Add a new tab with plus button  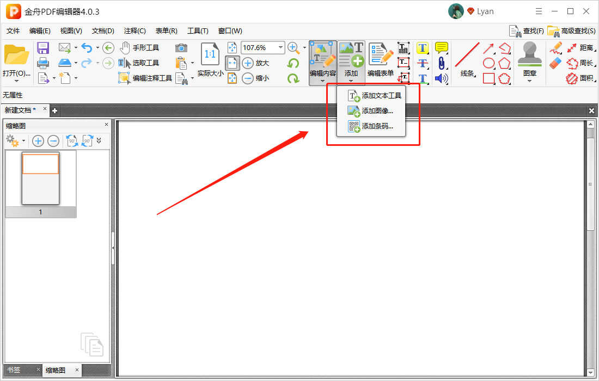click(54, 110)
